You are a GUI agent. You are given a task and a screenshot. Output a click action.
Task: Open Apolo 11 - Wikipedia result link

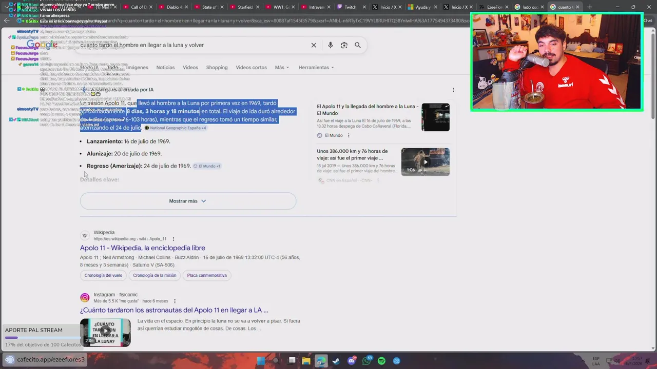[142, 248]
